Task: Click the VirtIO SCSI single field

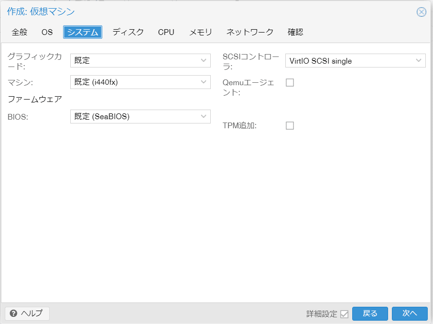Action: coord(356,61)
